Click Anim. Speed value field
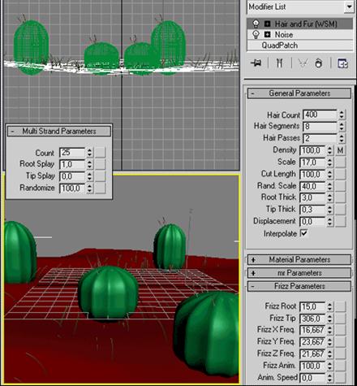This screenshot has width=357, height=386. pyautogui.click(x=312, y=378)
